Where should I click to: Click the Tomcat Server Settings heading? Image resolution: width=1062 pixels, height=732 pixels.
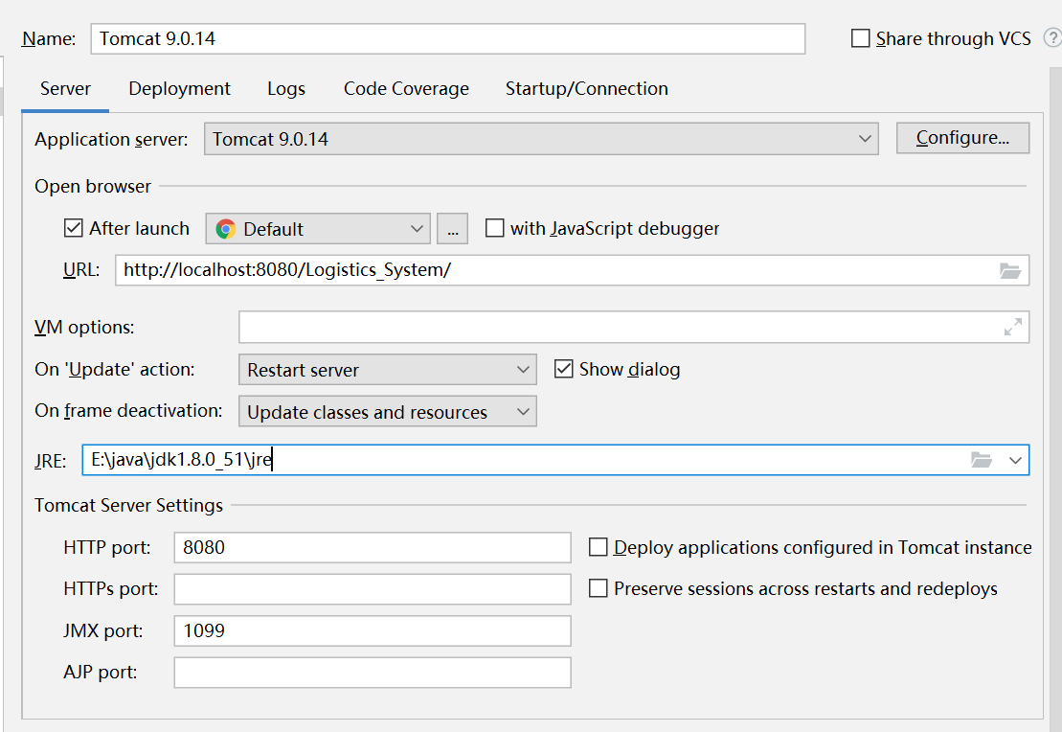point(128,506)
